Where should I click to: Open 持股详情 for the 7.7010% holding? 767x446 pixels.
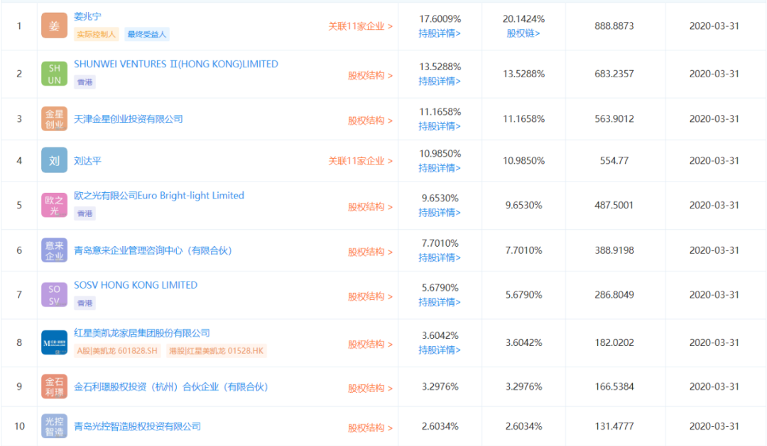coord(440,257)
